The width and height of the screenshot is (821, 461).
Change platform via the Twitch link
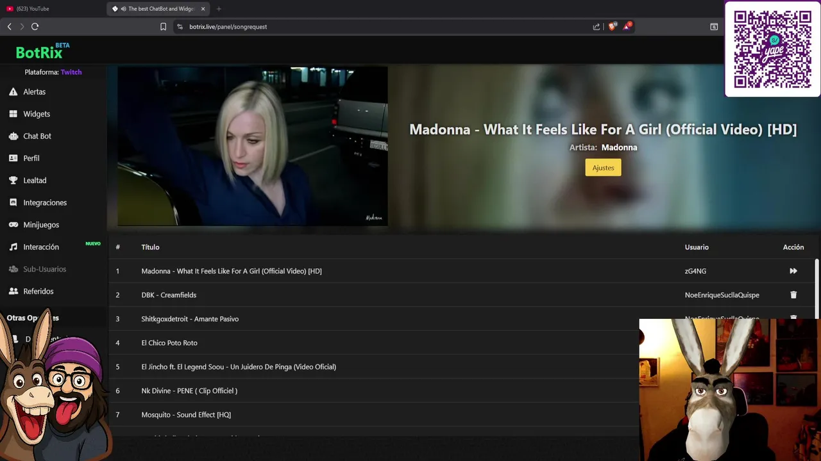[71, 72]
